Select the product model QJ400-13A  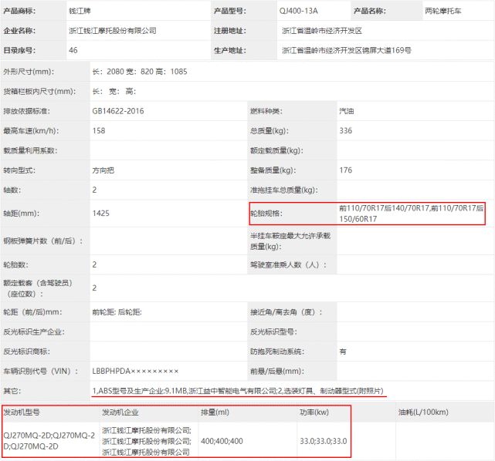(298, 11)
